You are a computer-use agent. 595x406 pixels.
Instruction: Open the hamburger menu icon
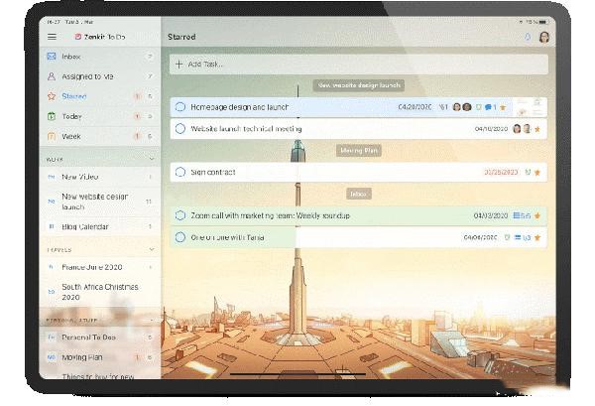pos(52,37)
